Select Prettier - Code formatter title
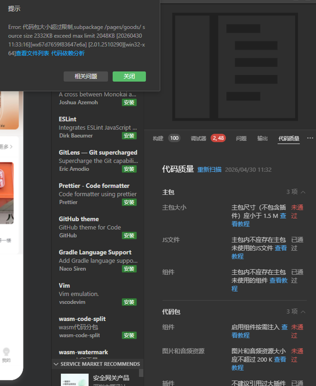The width and height of the screenshot is (316, 386). 94,186
